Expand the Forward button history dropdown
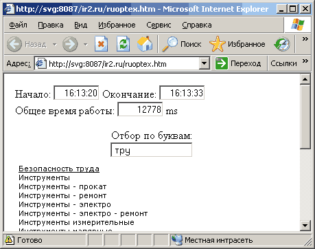This screenshot has height=249, width=315. point(86,44)
